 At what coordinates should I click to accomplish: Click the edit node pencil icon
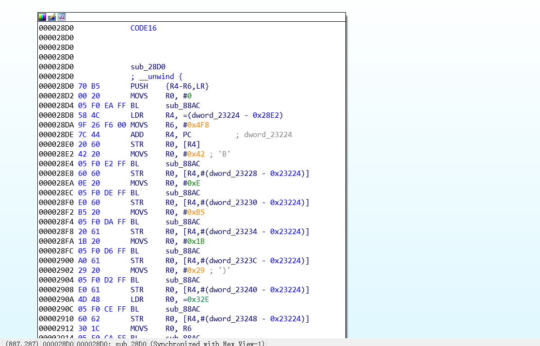coord(51,17)
